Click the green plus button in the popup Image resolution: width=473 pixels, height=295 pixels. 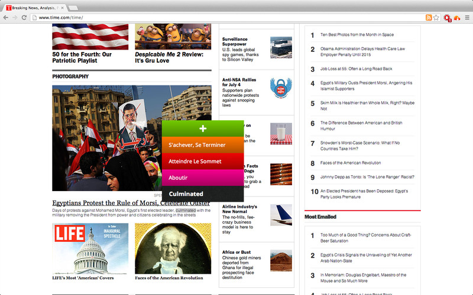click(x=203, y=129)
